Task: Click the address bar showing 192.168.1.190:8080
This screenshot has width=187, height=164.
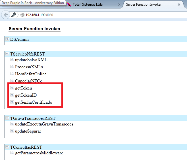Action: [103, 15]
